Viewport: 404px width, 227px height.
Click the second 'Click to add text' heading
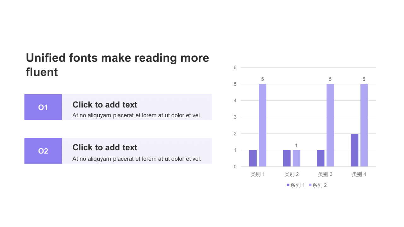105,148
